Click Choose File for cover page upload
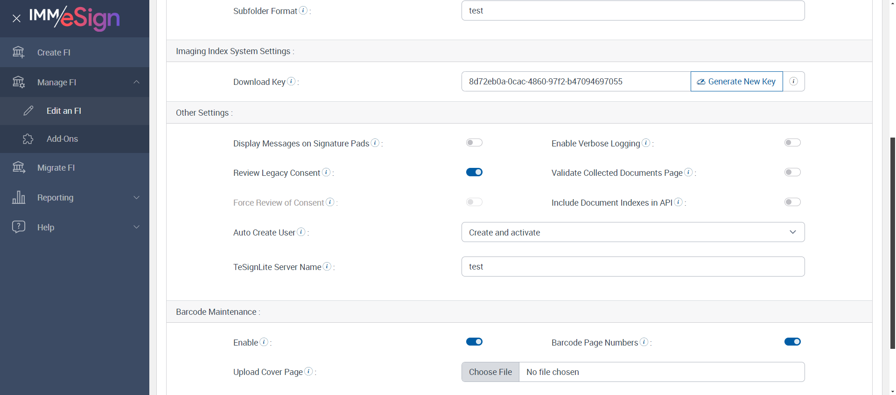 pos(490,372)
